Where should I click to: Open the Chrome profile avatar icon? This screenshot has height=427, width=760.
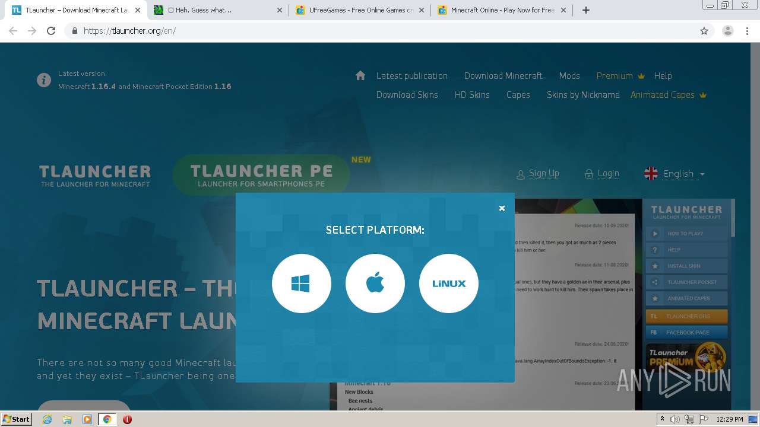(x=728, y=31)
